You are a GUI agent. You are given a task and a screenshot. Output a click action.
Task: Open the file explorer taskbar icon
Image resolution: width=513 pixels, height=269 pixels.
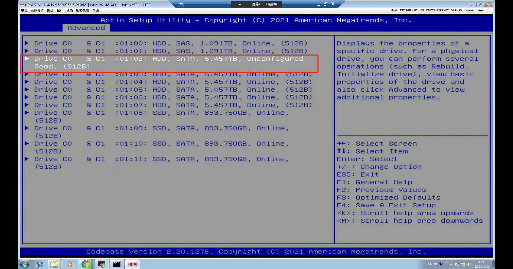point(54,264)
